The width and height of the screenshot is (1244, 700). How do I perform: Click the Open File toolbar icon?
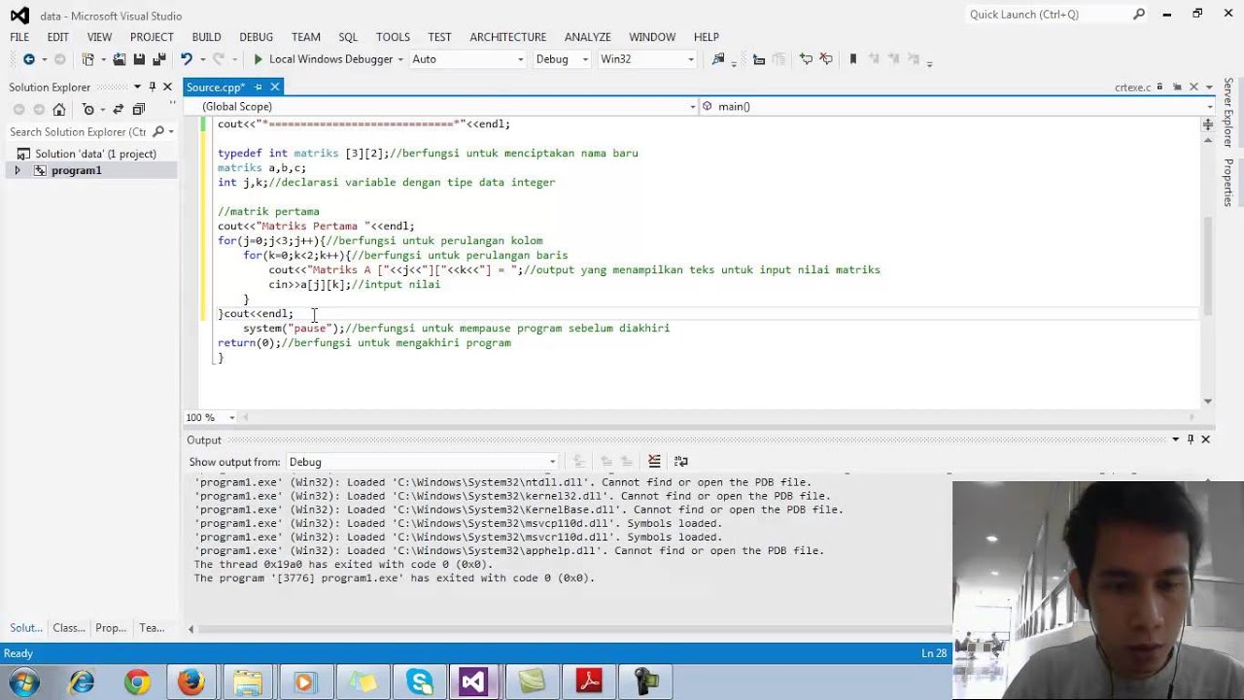(x=119, y=59)
